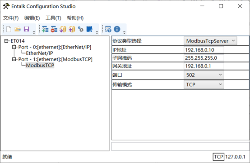The width and height of the screenshot is (250, 163).
Task: Click the empty description box below properties
Action: 181,146
